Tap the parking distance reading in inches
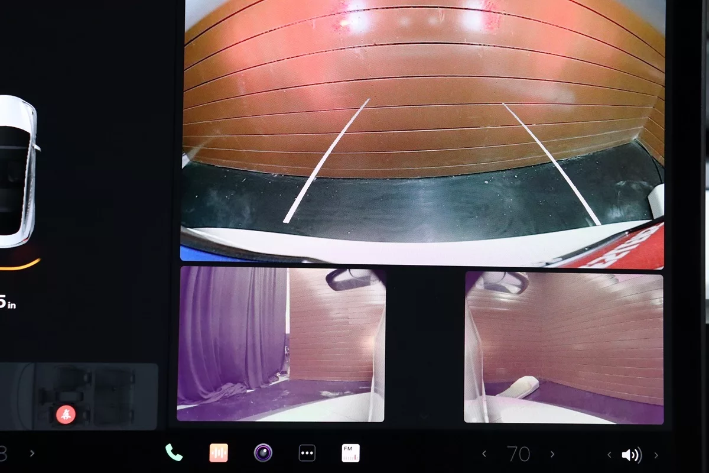Image resolution: width=709 pixels, height=473 pixels. tap(7, 303)
